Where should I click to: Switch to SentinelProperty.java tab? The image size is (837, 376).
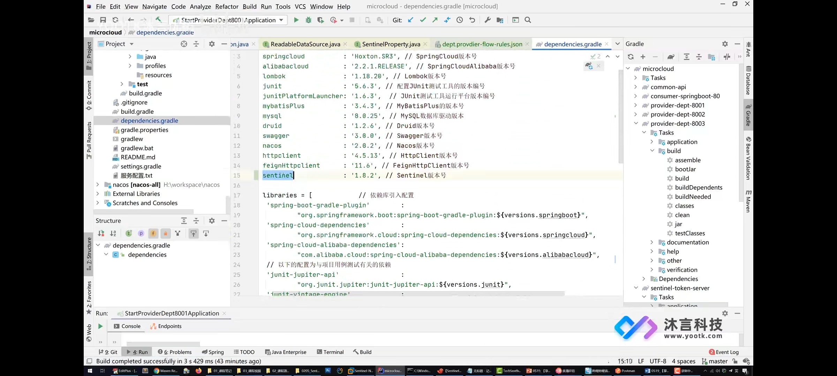click(391, 44)
